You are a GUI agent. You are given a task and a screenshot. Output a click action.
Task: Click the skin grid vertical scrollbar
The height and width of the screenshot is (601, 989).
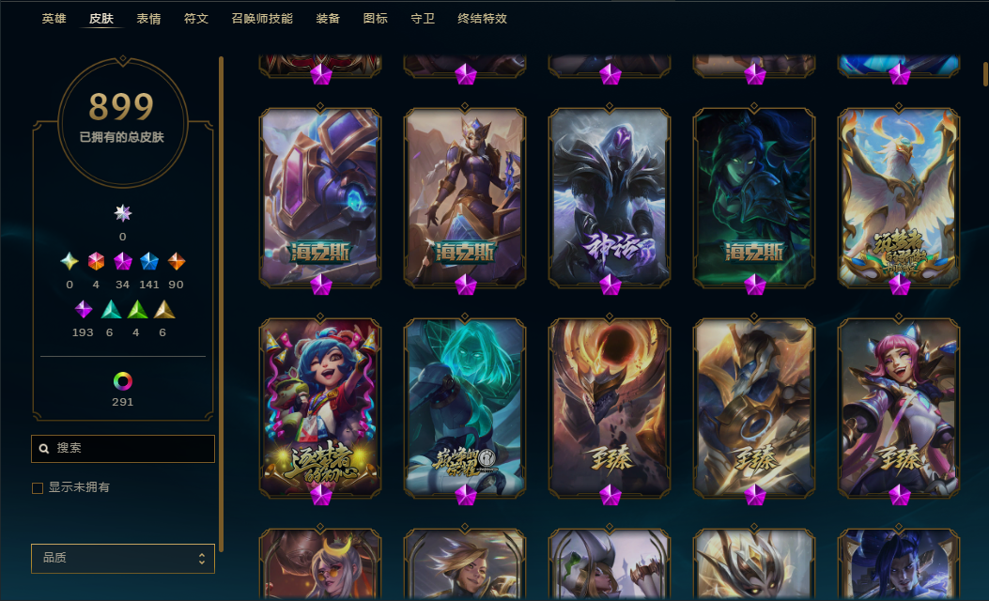pos(986,73)
